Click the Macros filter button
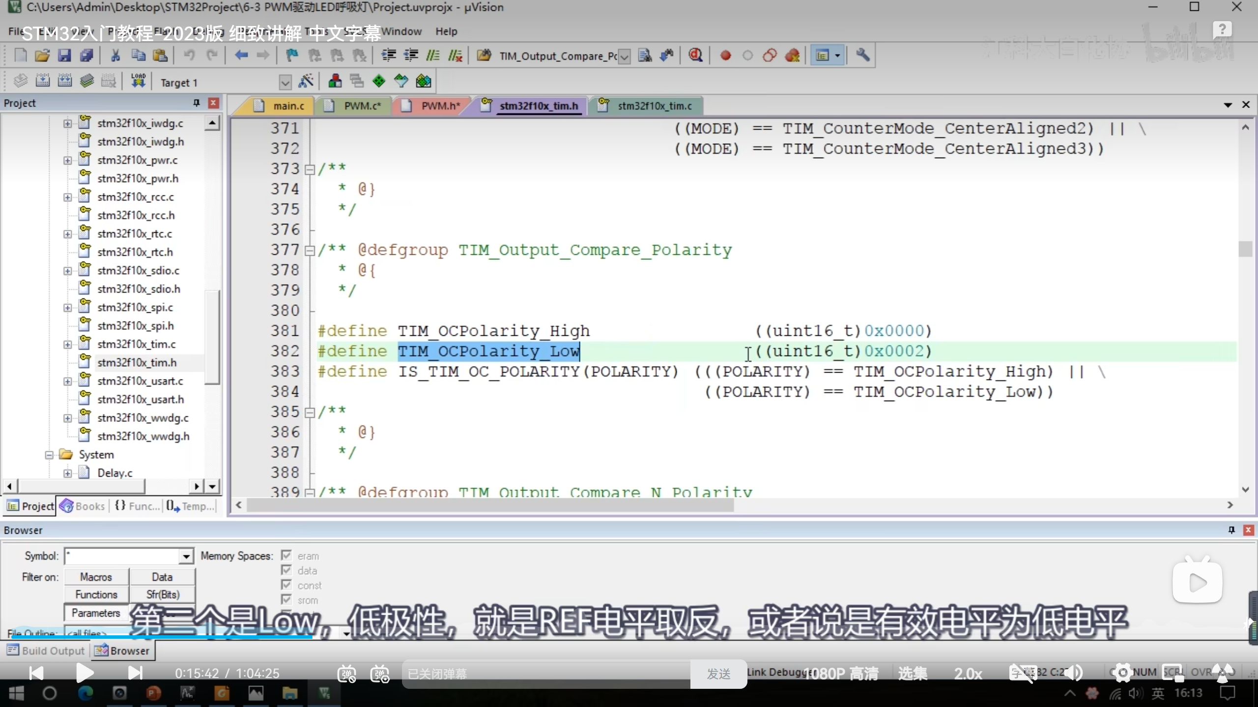 point(96,577)
